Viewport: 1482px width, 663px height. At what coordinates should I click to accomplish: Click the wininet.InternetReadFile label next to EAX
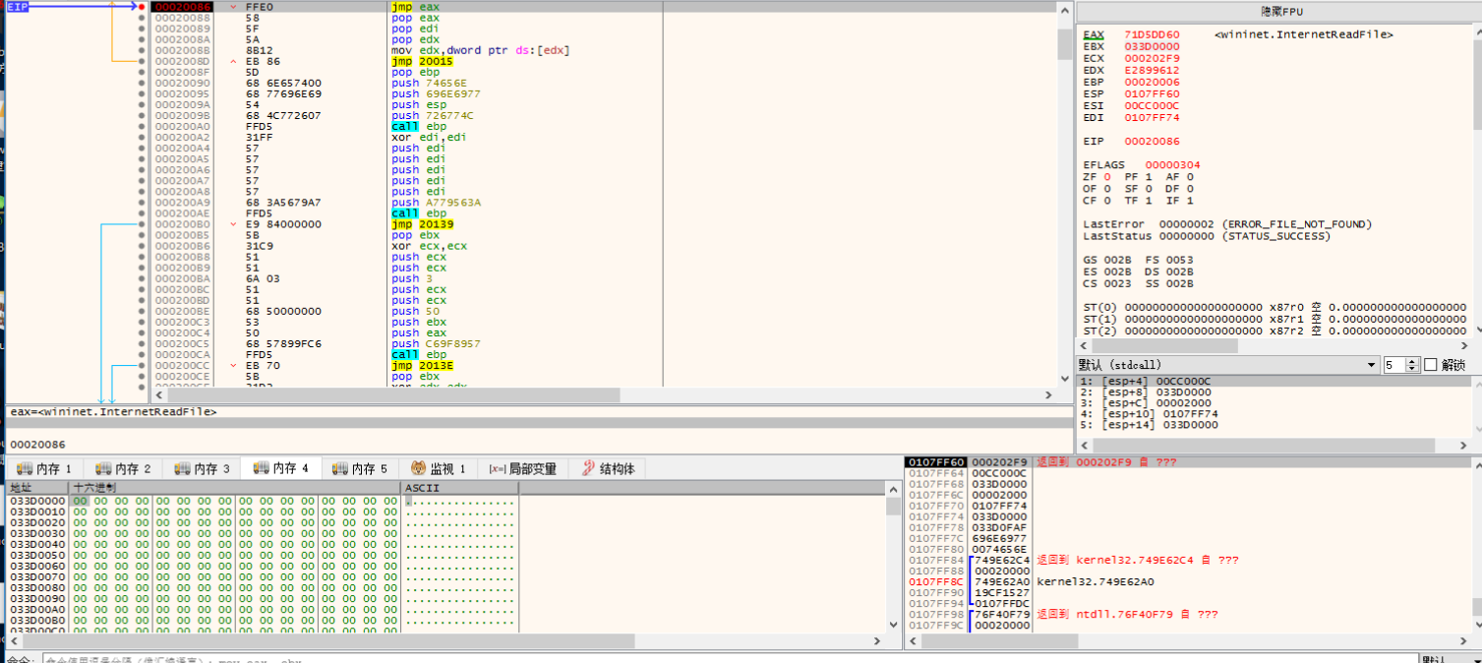[1303, 34]
